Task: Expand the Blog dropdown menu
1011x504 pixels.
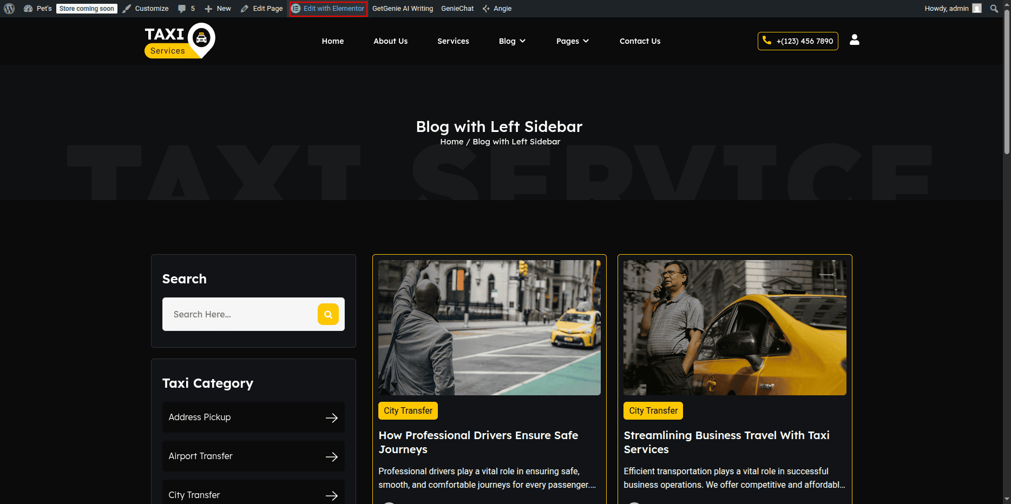Action: [512, 41]
